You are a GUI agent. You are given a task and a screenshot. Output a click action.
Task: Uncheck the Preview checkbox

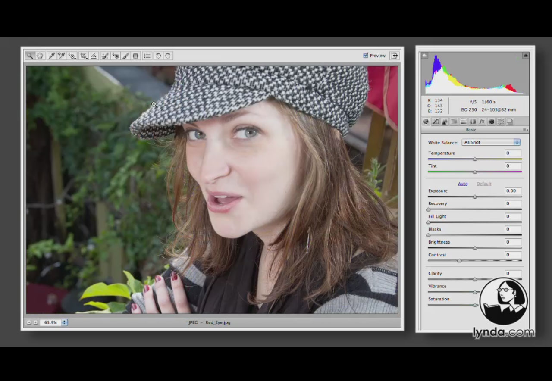click(366, 56)
